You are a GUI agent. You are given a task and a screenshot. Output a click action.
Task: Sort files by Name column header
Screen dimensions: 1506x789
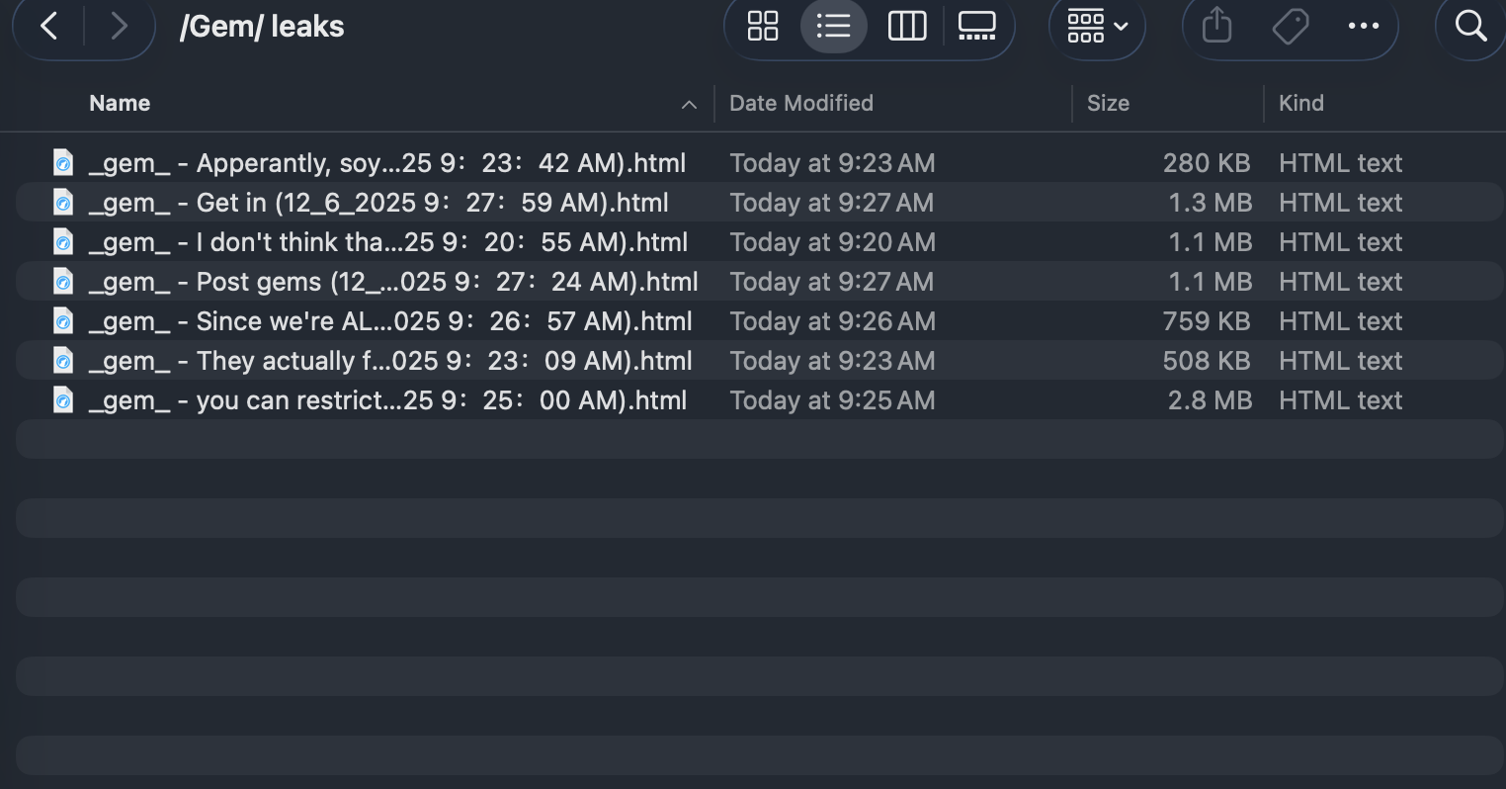point(120,104)
